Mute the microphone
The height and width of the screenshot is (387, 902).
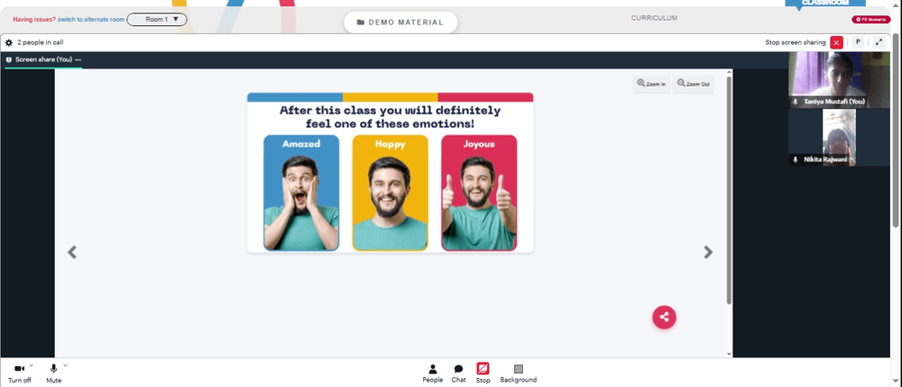pyautogui.click(x=53, y=373)
